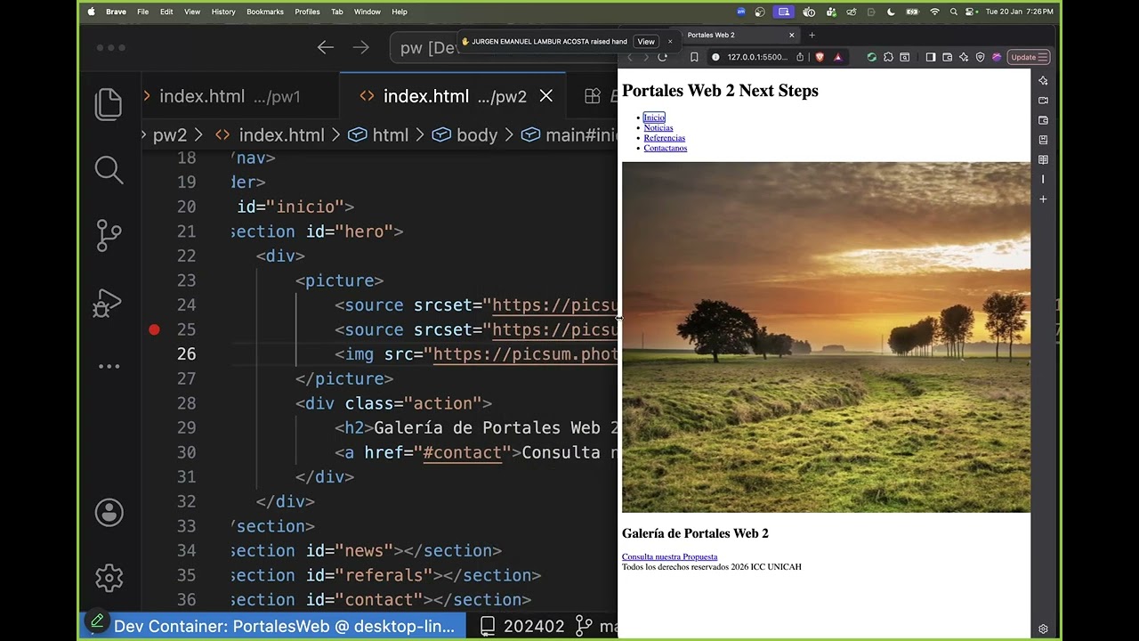This screenshot has height=641, width=1139.
Task: Click the pw2 breadcrumb folder
Action: (x=170, y=135)
